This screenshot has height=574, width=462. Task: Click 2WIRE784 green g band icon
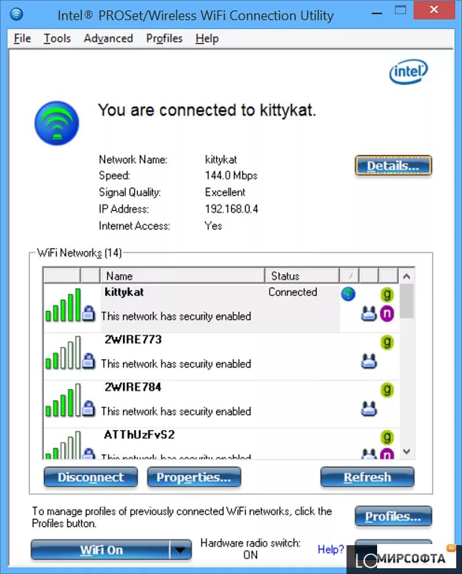(387, 390)
